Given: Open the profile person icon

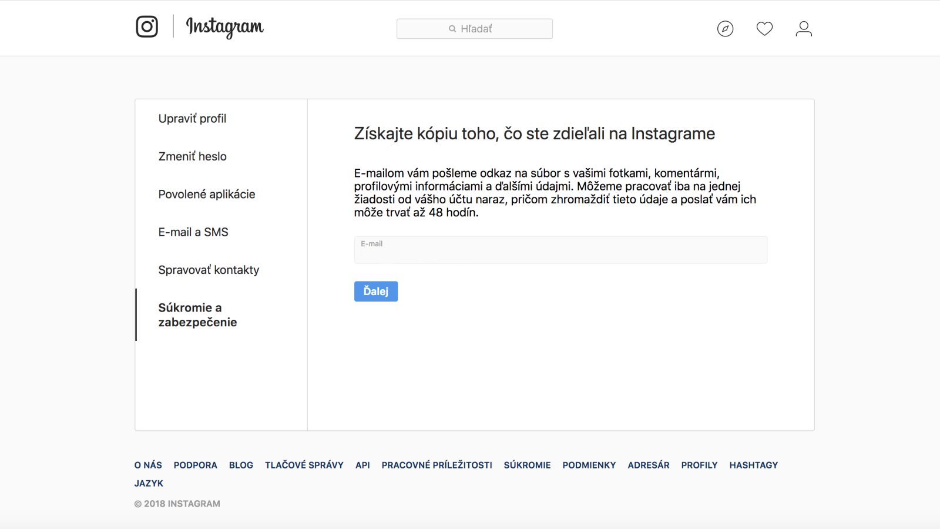Looking at the screenshot, I should (x=804, y=29).
